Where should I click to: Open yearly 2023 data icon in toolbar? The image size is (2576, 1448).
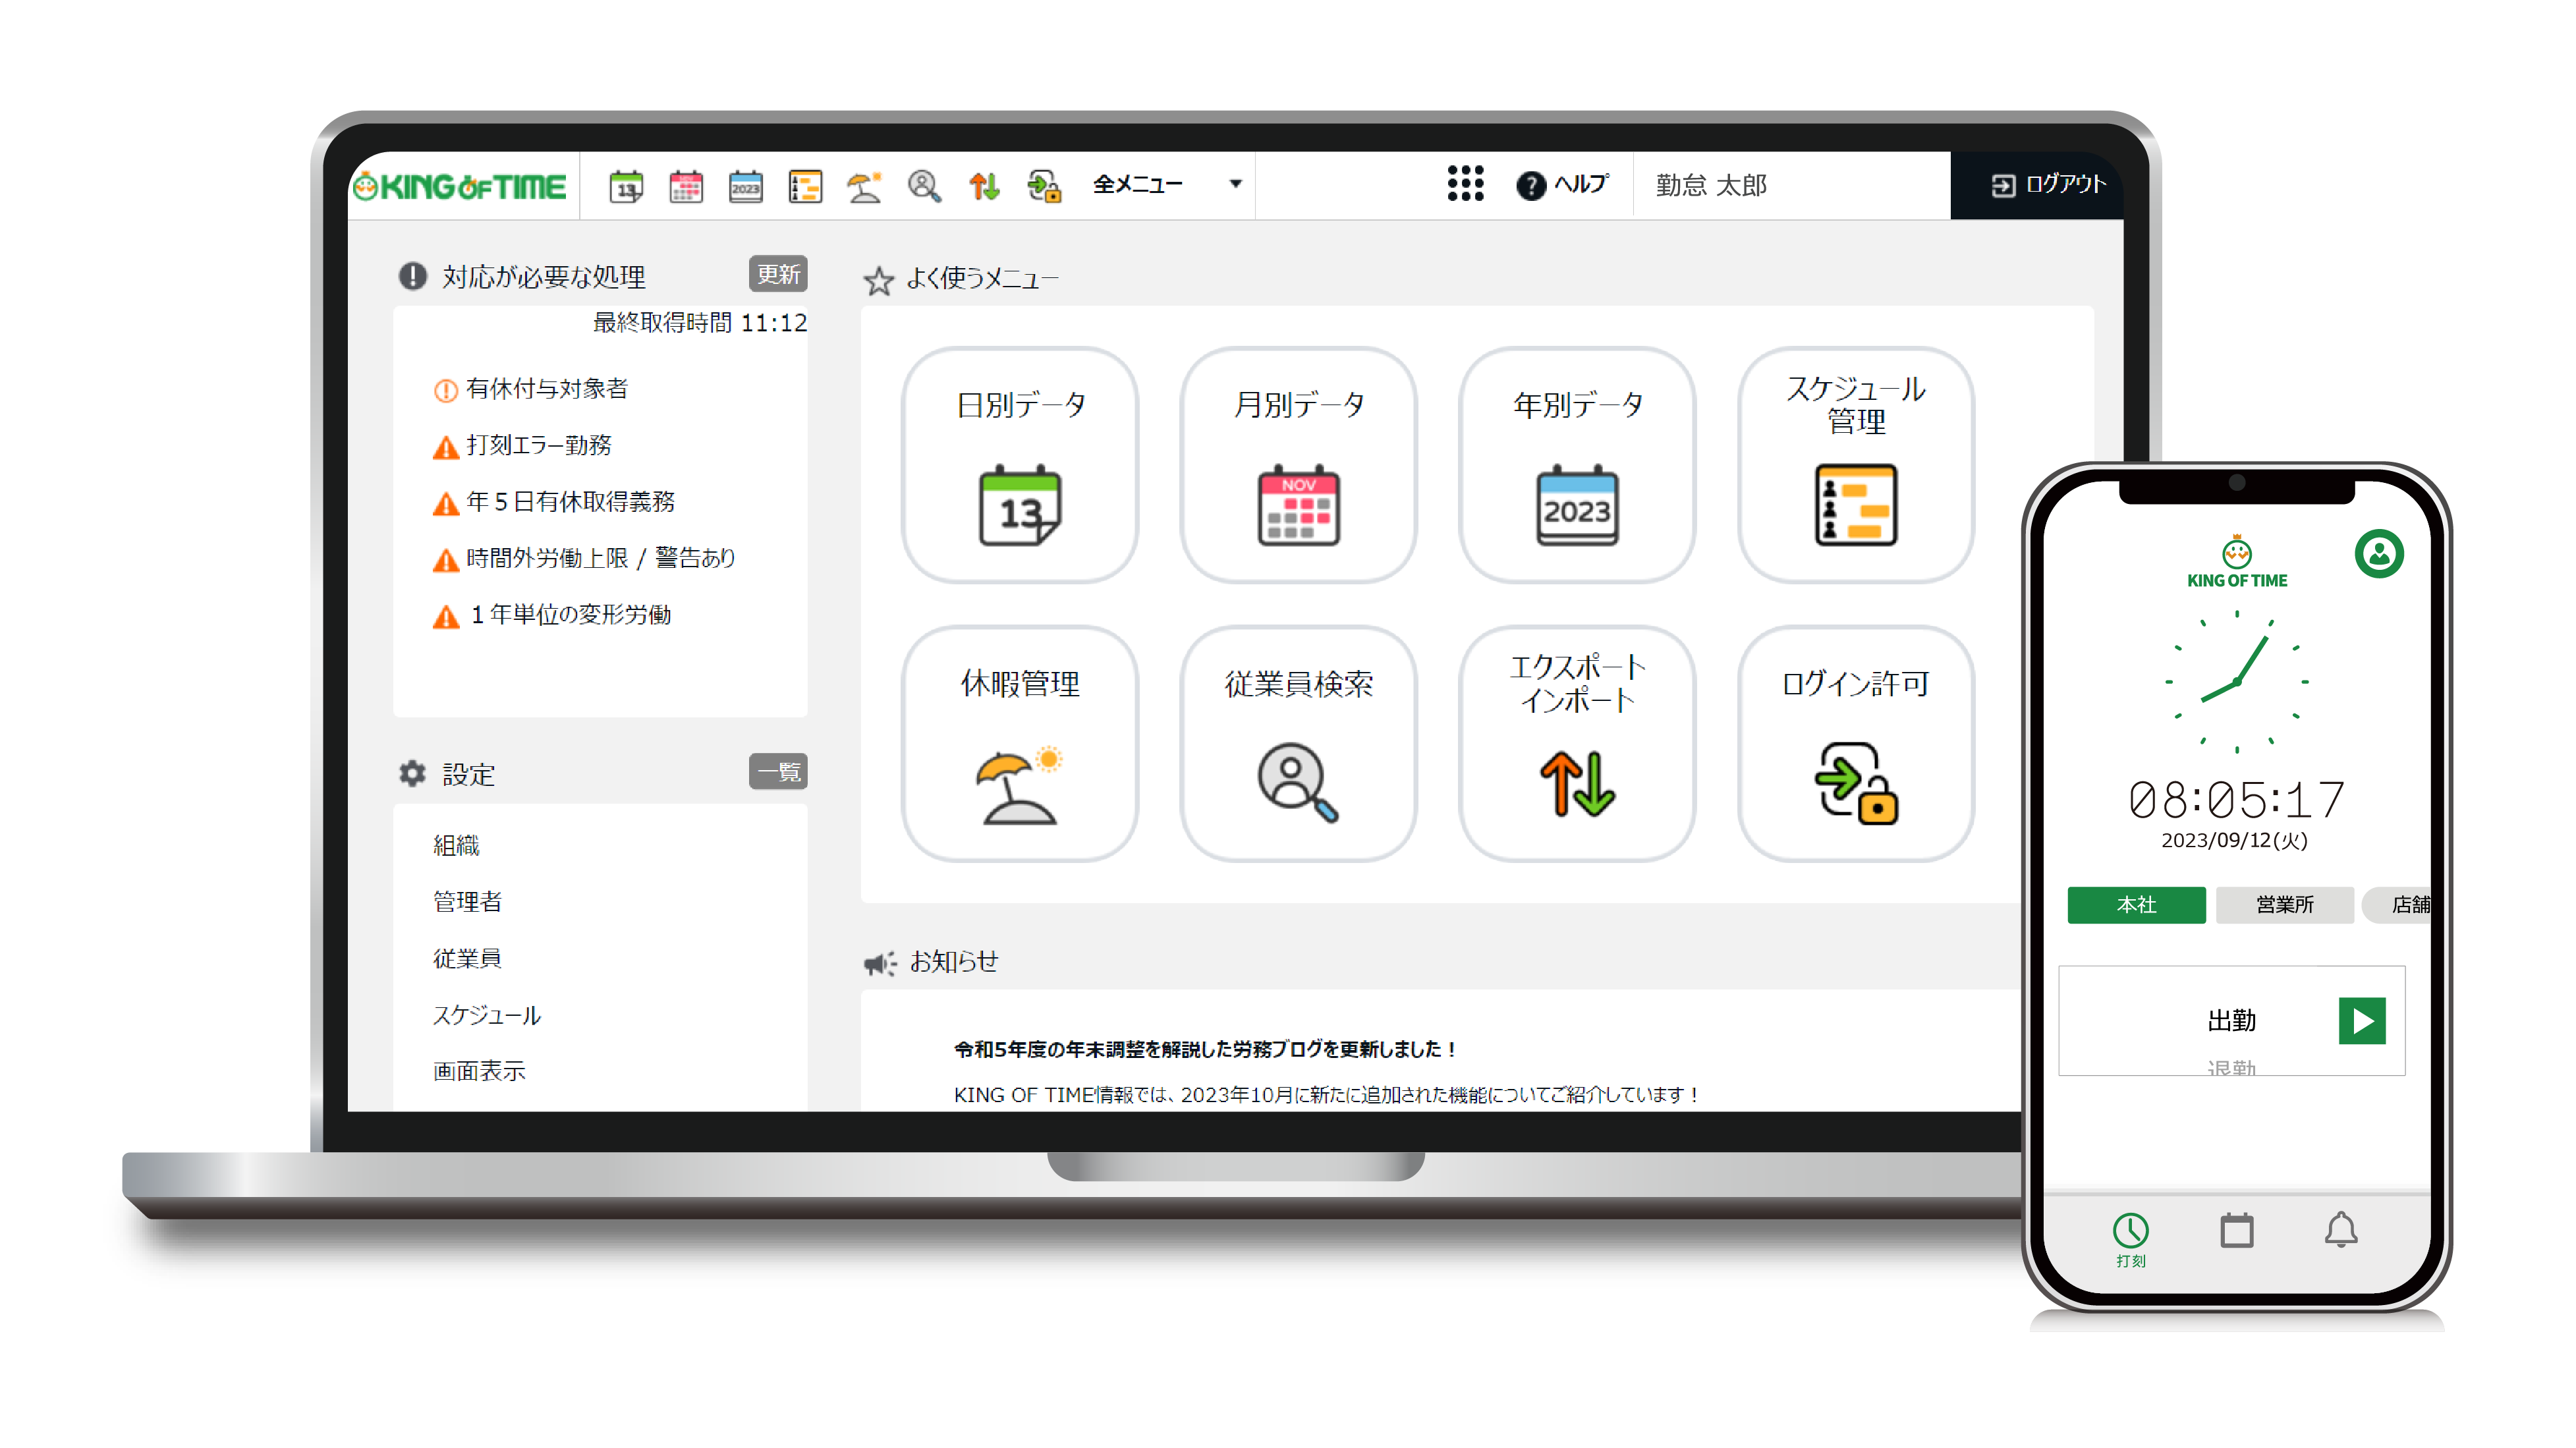(746, 186)
